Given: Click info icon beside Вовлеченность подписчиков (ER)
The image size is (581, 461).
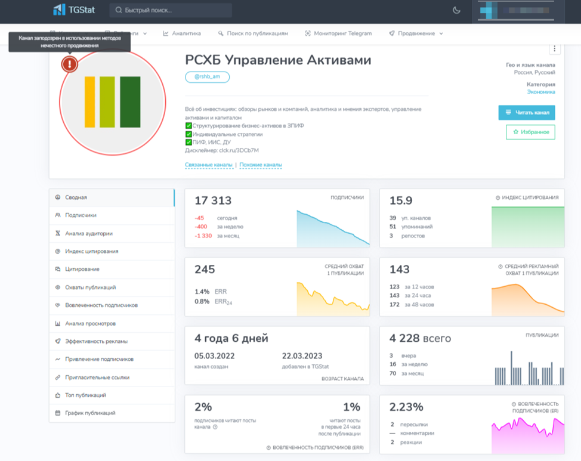Looking at the screenshot, I should click(514, 404).
